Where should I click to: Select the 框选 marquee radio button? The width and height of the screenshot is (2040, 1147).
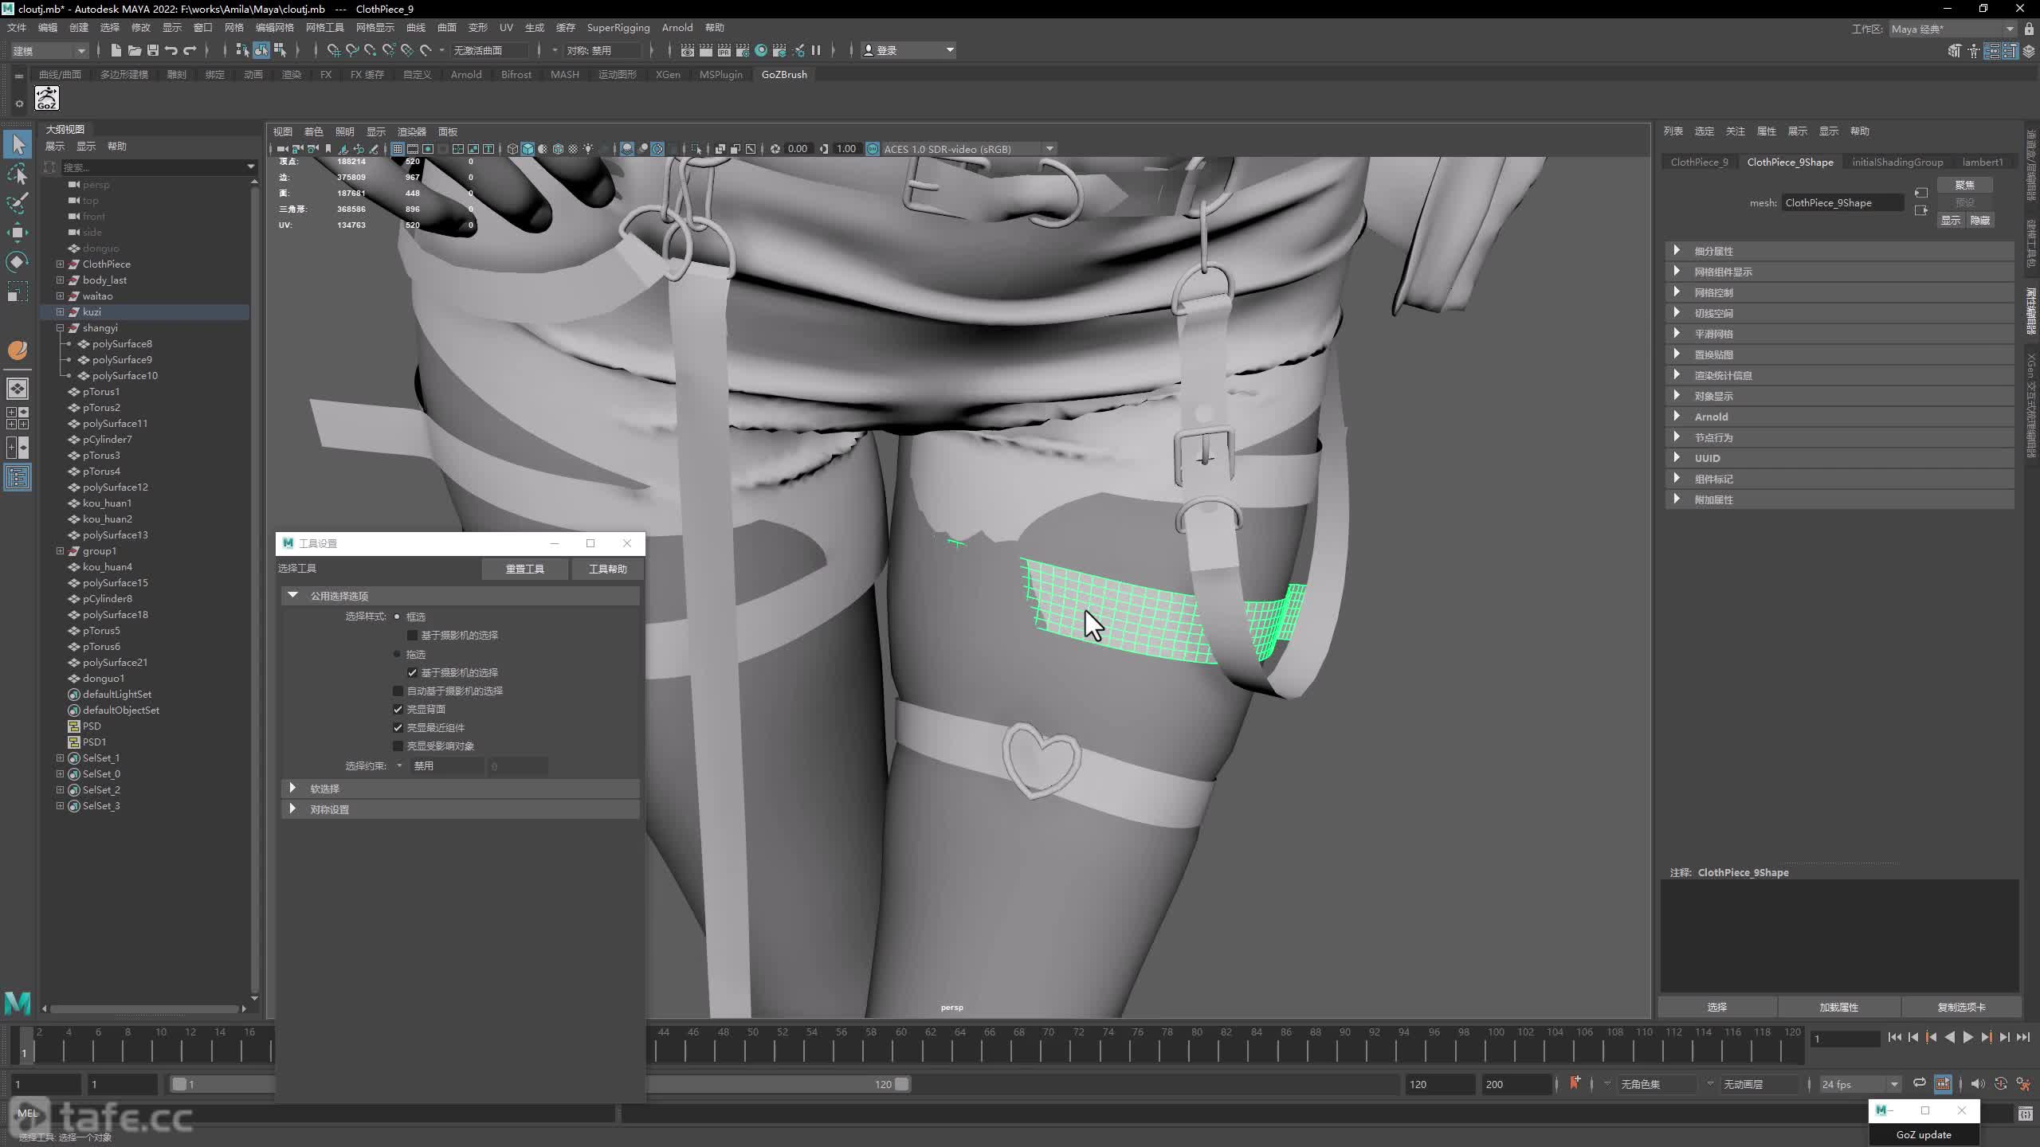(397, 617)
